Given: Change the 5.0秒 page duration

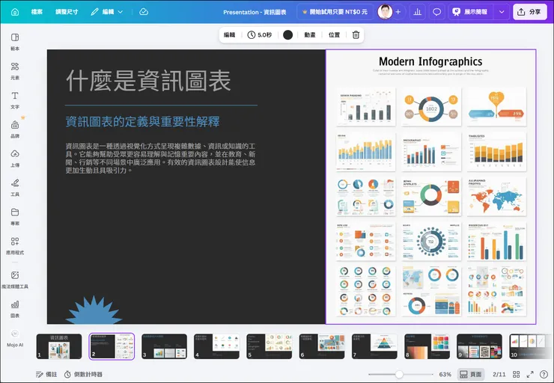Looking at the screenshot, I should tap(260, 34).
